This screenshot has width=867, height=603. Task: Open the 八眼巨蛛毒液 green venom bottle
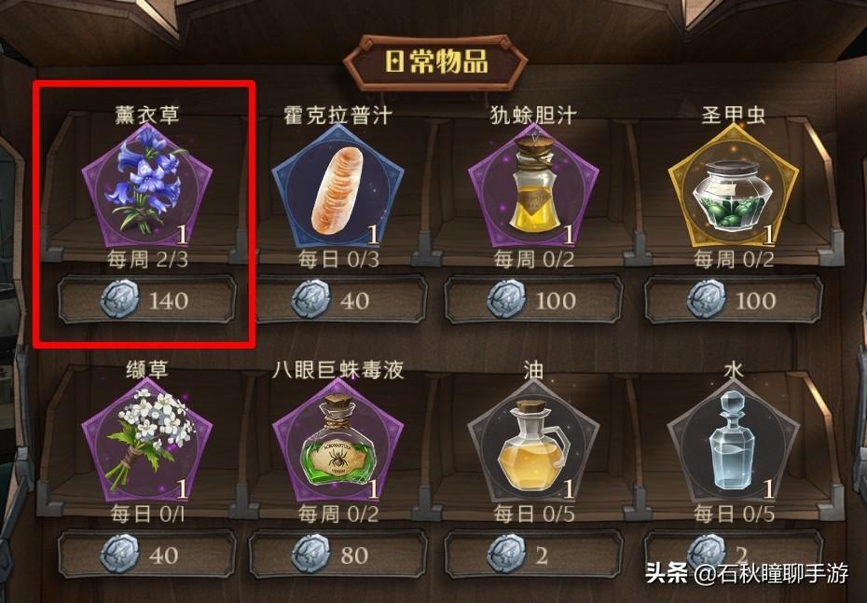pyautogui.click(x=337, y=439)
